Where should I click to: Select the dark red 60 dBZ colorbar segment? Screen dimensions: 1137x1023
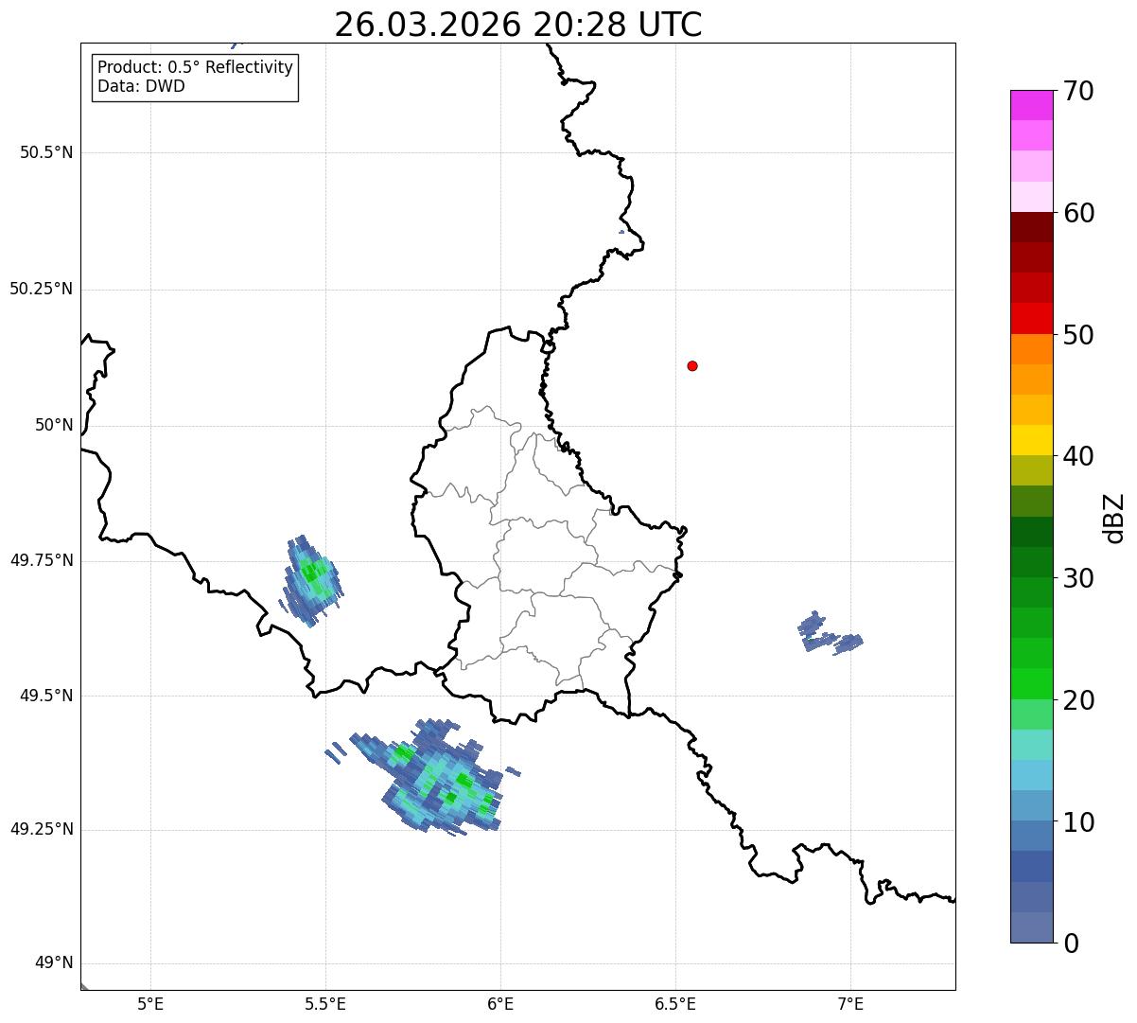[x=1031, y=227]
